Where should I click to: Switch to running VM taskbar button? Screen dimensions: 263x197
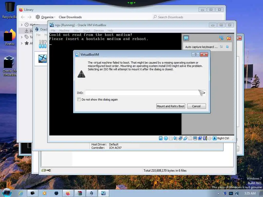click(x=103, y=193)
